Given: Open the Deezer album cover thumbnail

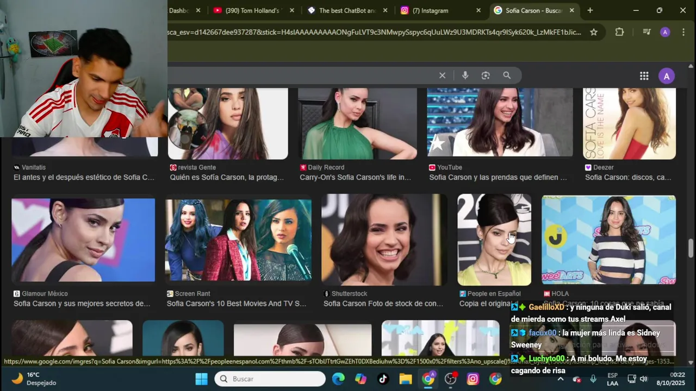Looking at the screenshot, I should [x=629, y=123].
